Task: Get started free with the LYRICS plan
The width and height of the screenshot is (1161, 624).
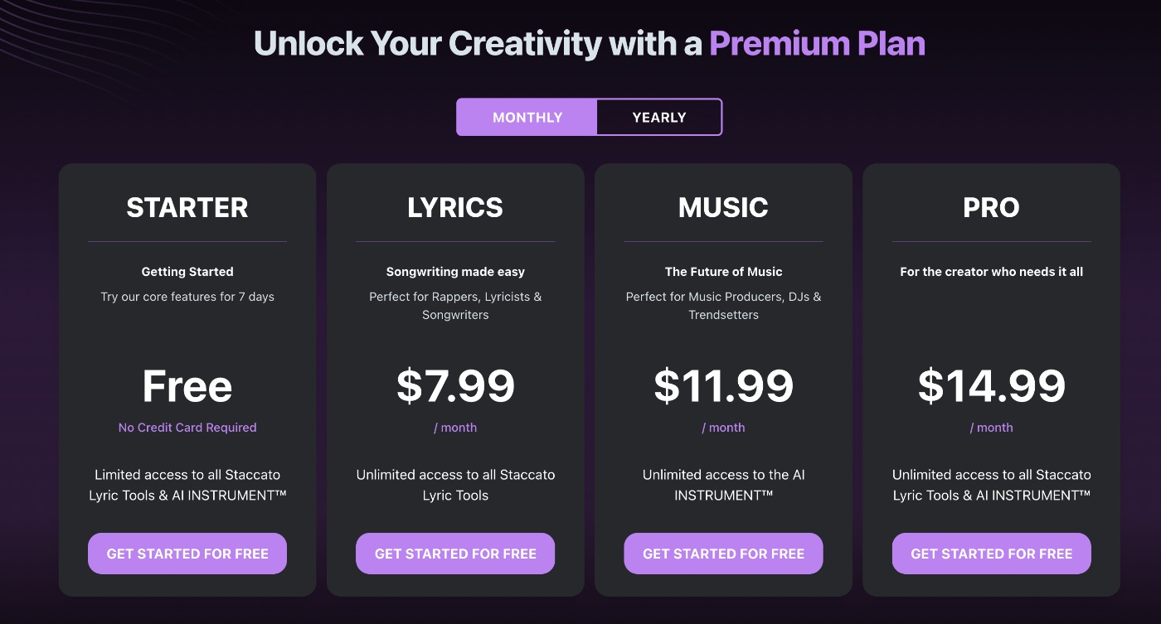Action: [x=455, y=553]
